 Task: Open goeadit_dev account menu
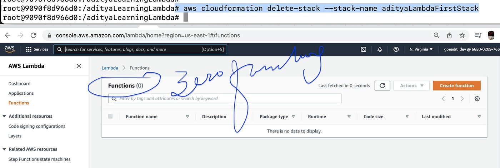(471, 49)
